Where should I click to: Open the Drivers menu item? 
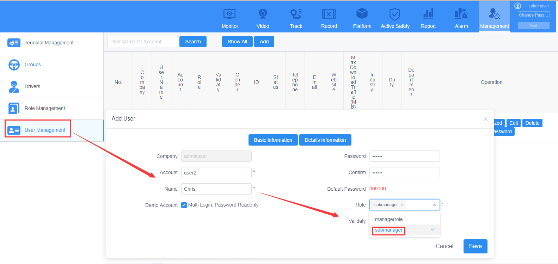pos(51,87)
